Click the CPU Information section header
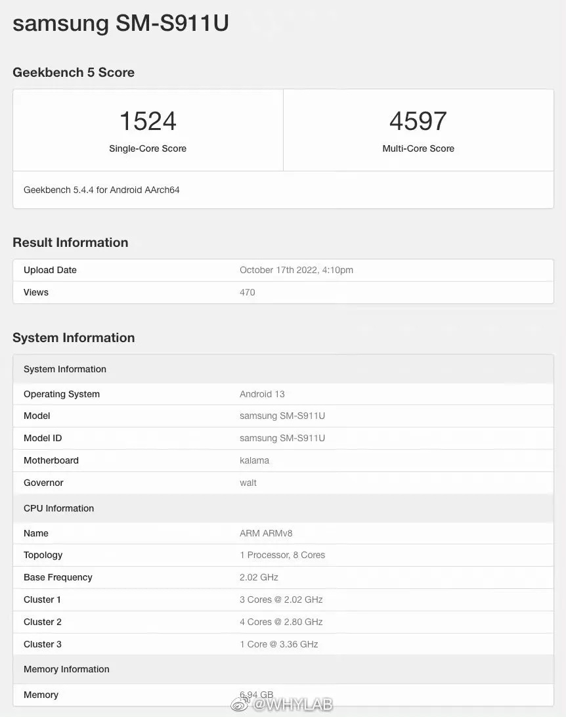This screenshot has width=566, height=717. click(58, 508)
